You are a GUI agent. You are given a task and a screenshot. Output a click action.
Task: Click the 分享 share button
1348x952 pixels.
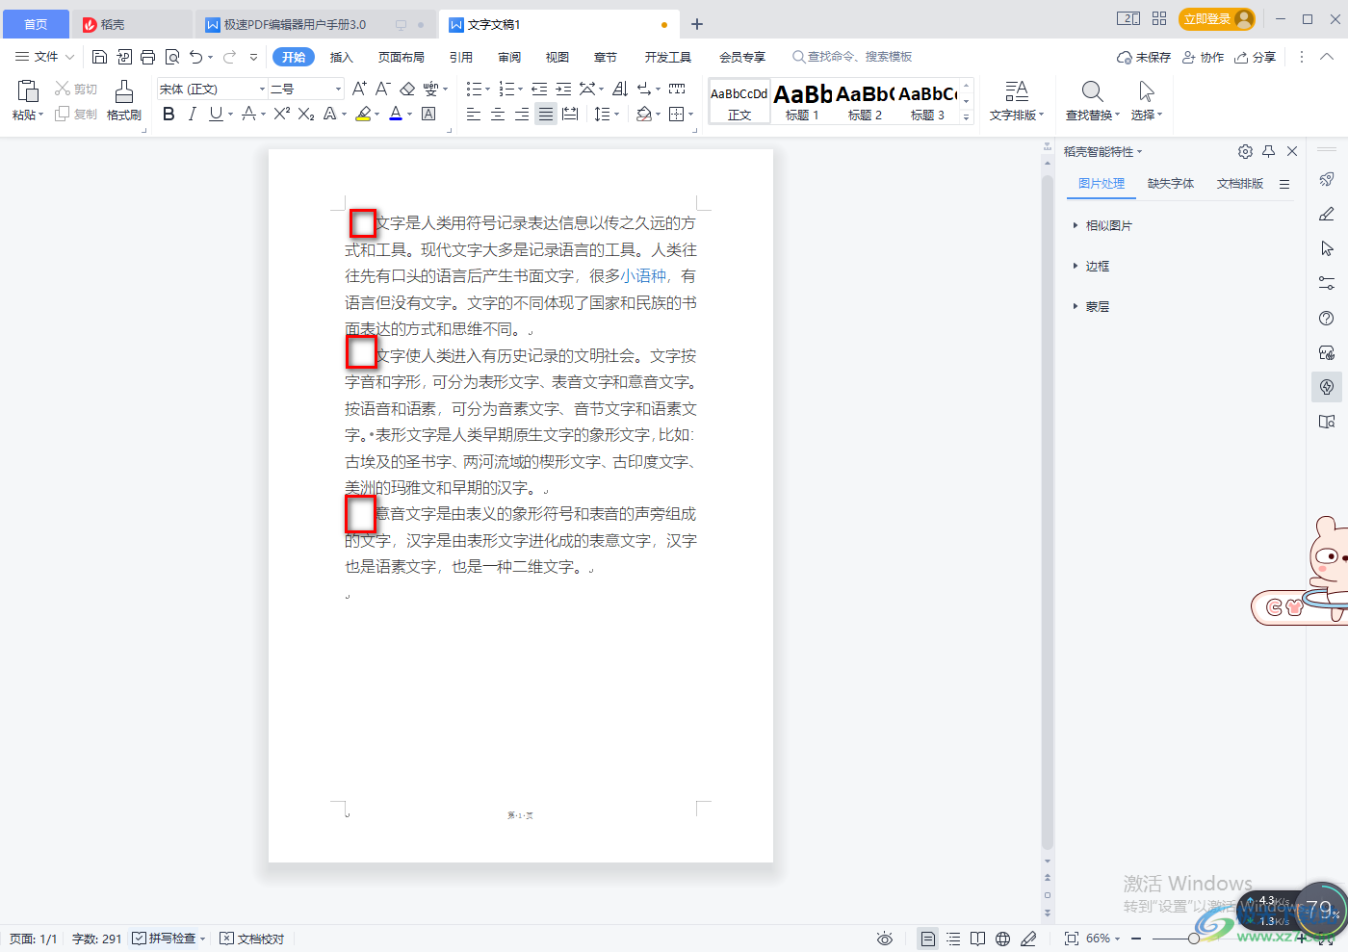point(1256,57)
